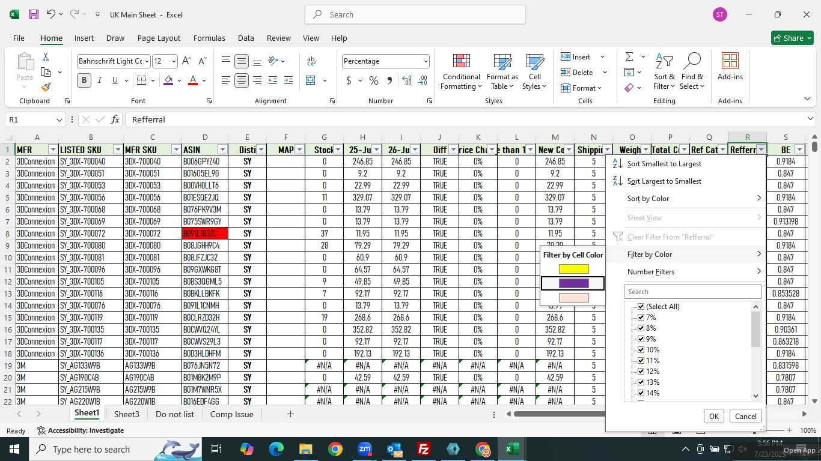
Task: Open the Formulas ribbon tab
Action: click(x=209, y=38)
